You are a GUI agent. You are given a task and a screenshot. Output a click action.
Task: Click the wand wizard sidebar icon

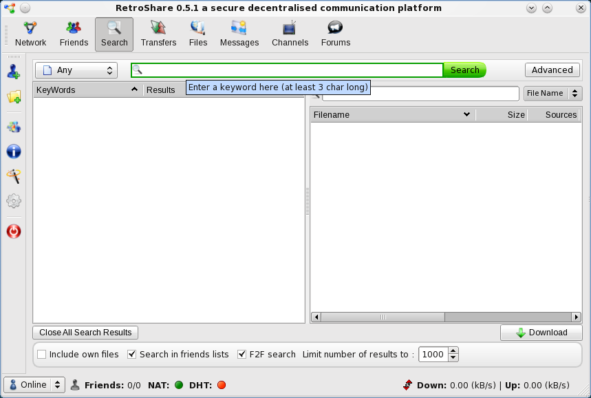click(x=14, y=176)
